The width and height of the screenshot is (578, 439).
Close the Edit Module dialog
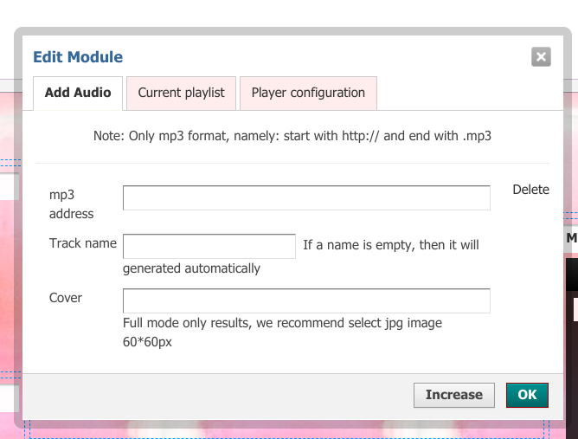tap(541, 57)
